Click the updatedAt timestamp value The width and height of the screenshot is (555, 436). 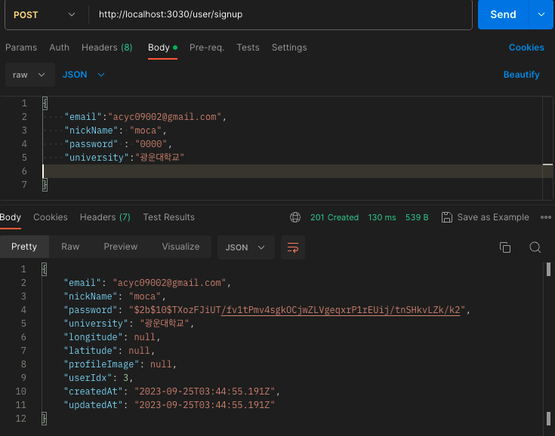coord(205,405)
